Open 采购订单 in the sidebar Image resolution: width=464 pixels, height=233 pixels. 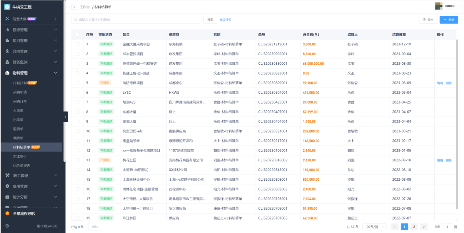click(x=20, y=101)
